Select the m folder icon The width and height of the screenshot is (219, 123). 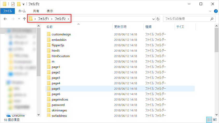coord(49,61)
